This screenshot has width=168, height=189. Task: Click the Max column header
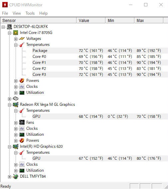(x=149, y=21)
